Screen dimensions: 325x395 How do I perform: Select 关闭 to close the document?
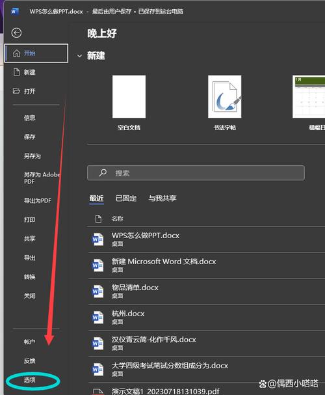tap(30, 295)
